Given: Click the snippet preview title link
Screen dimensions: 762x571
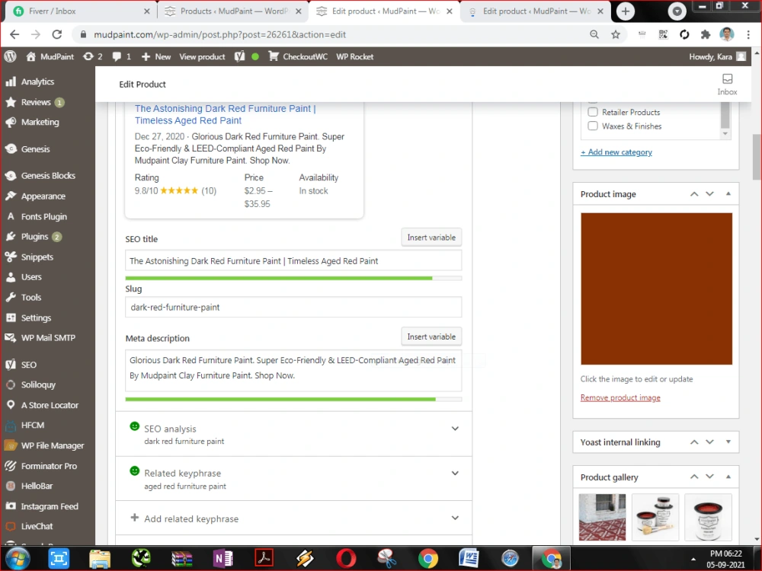Looking at the screenshot, I should [x=226, y=114].
